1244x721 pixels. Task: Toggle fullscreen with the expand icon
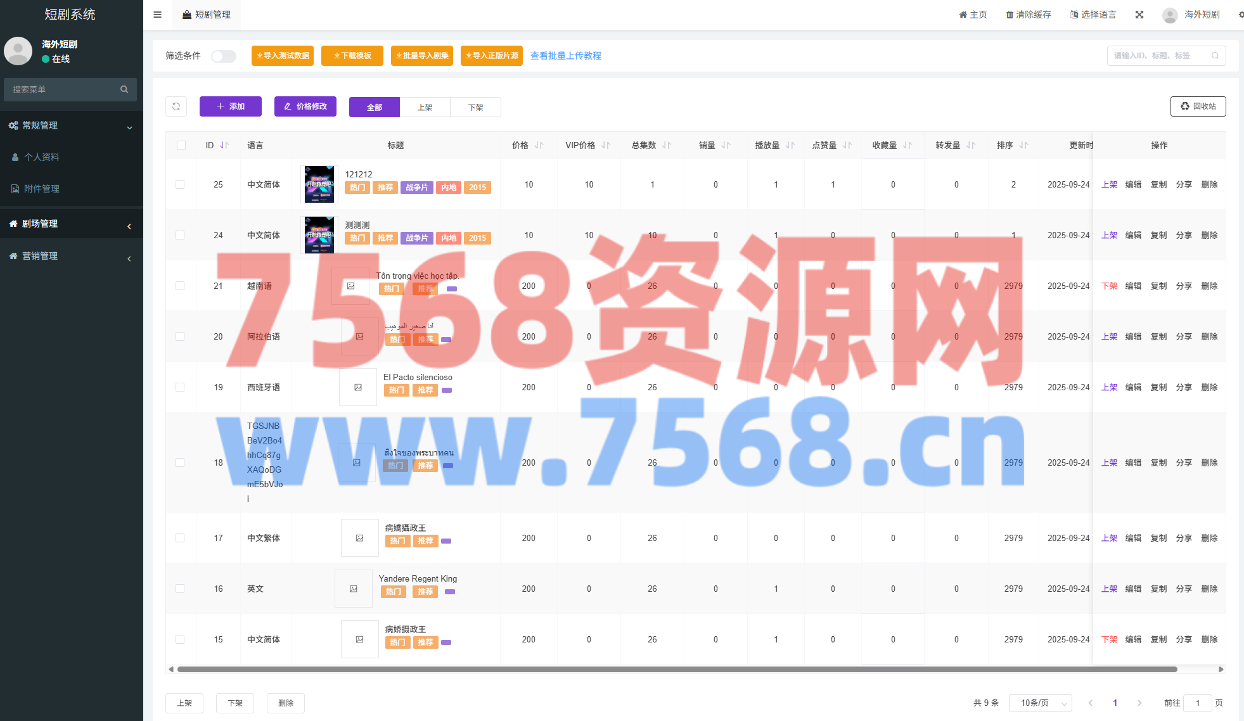tap(1139, 15)
